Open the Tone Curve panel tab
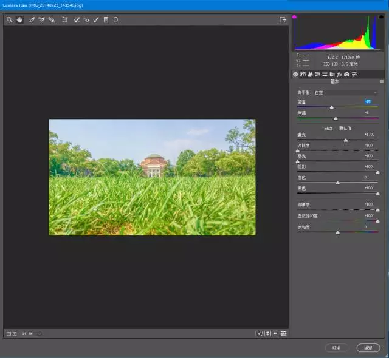This screenshot has width=389, height=358. (x=303, y=74)
